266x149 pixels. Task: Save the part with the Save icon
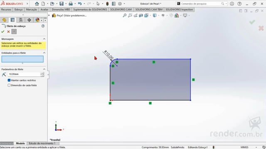(62, 4)
